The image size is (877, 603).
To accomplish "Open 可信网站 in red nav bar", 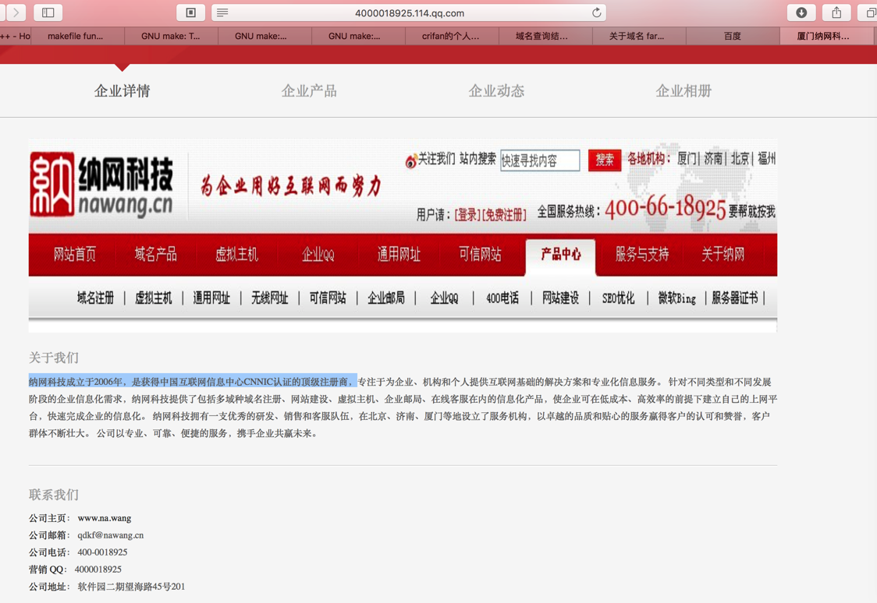I will coord(480,255).
